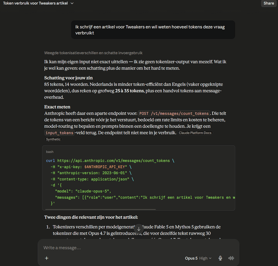Click the title 'Token verbruik voor Tweakers artikel'
Image resolution: width=278 pixels, height=266 pixels.
point(35,3)
